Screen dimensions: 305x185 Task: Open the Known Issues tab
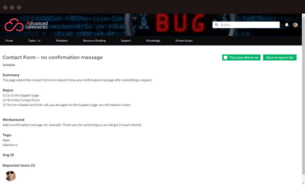pyautogui.click(x=184, y=41)
